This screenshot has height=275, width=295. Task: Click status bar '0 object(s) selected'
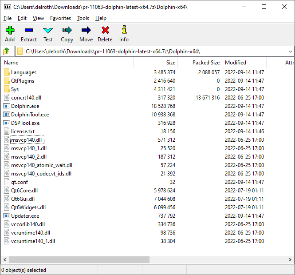tap(24, 270)
